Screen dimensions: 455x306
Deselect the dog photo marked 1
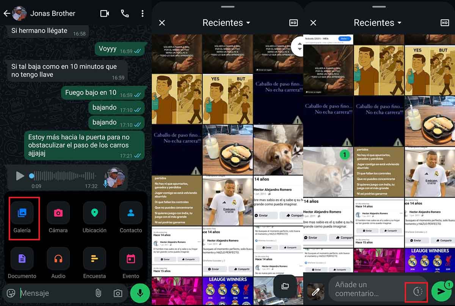pos(328,172)
